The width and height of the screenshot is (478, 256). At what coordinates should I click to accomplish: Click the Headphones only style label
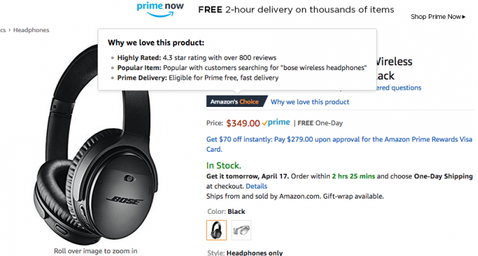(255, 253)
